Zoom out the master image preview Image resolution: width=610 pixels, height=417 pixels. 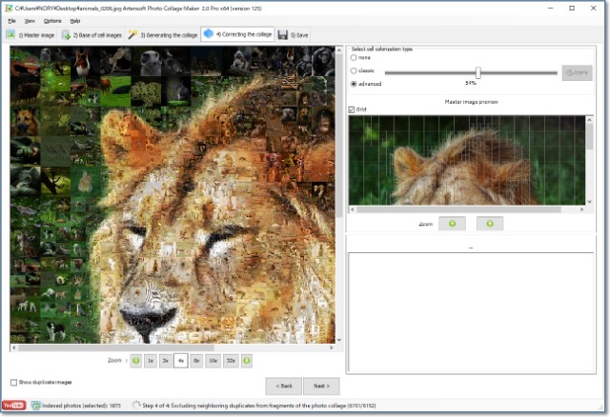click(x=452, y=224)
